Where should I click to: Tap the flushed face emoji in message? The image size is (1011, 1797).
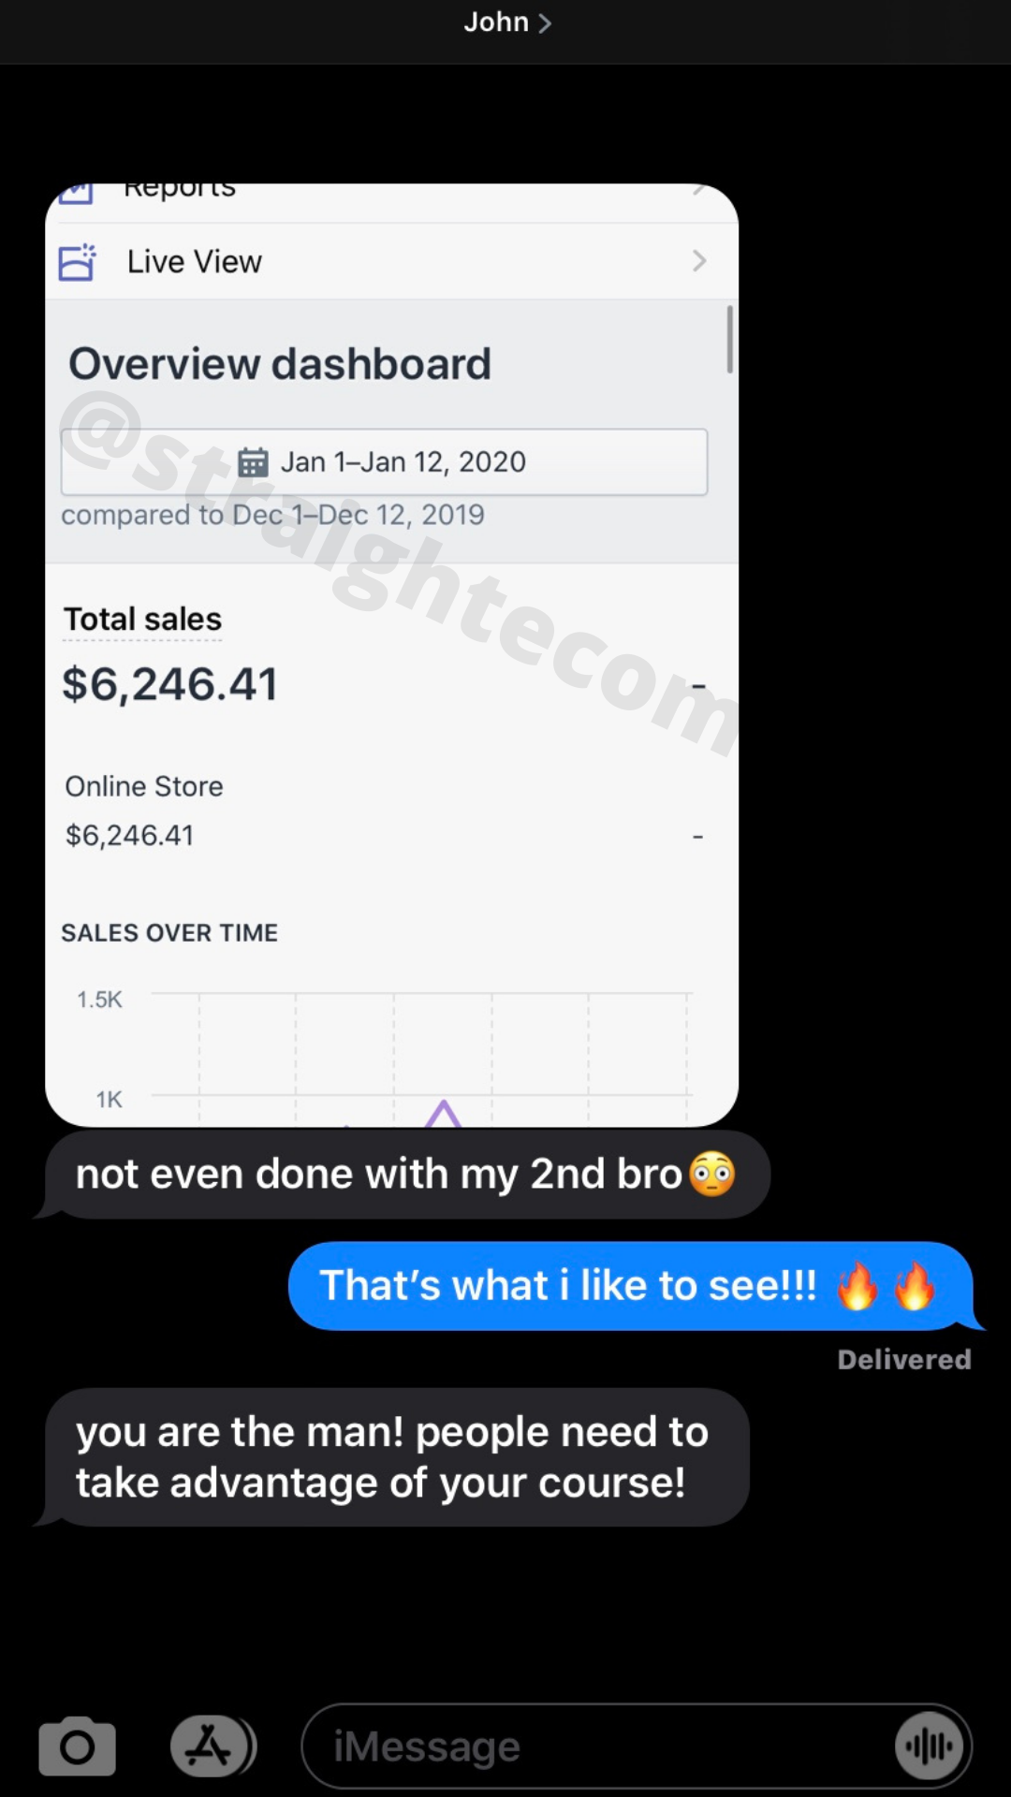[x=712, y=1174]
